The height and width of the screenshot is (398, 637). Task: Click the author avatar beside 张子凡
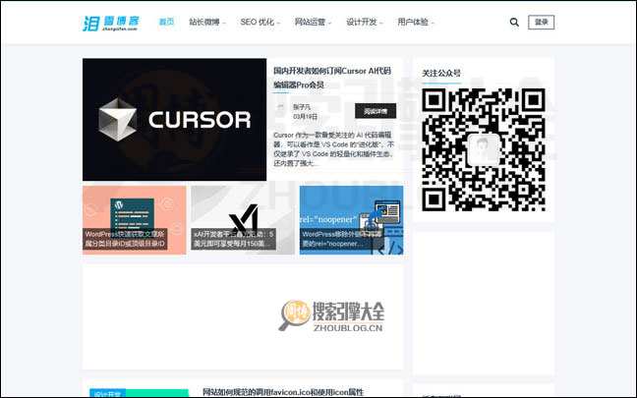click(280, 108)
